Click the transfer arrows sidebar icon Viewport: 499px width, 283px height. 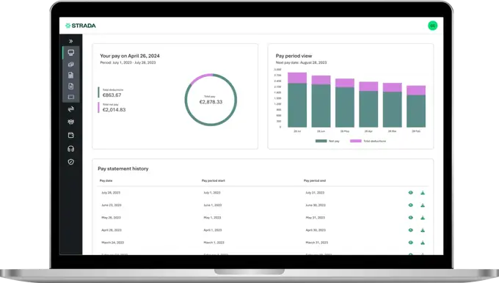tap(71, 109)
